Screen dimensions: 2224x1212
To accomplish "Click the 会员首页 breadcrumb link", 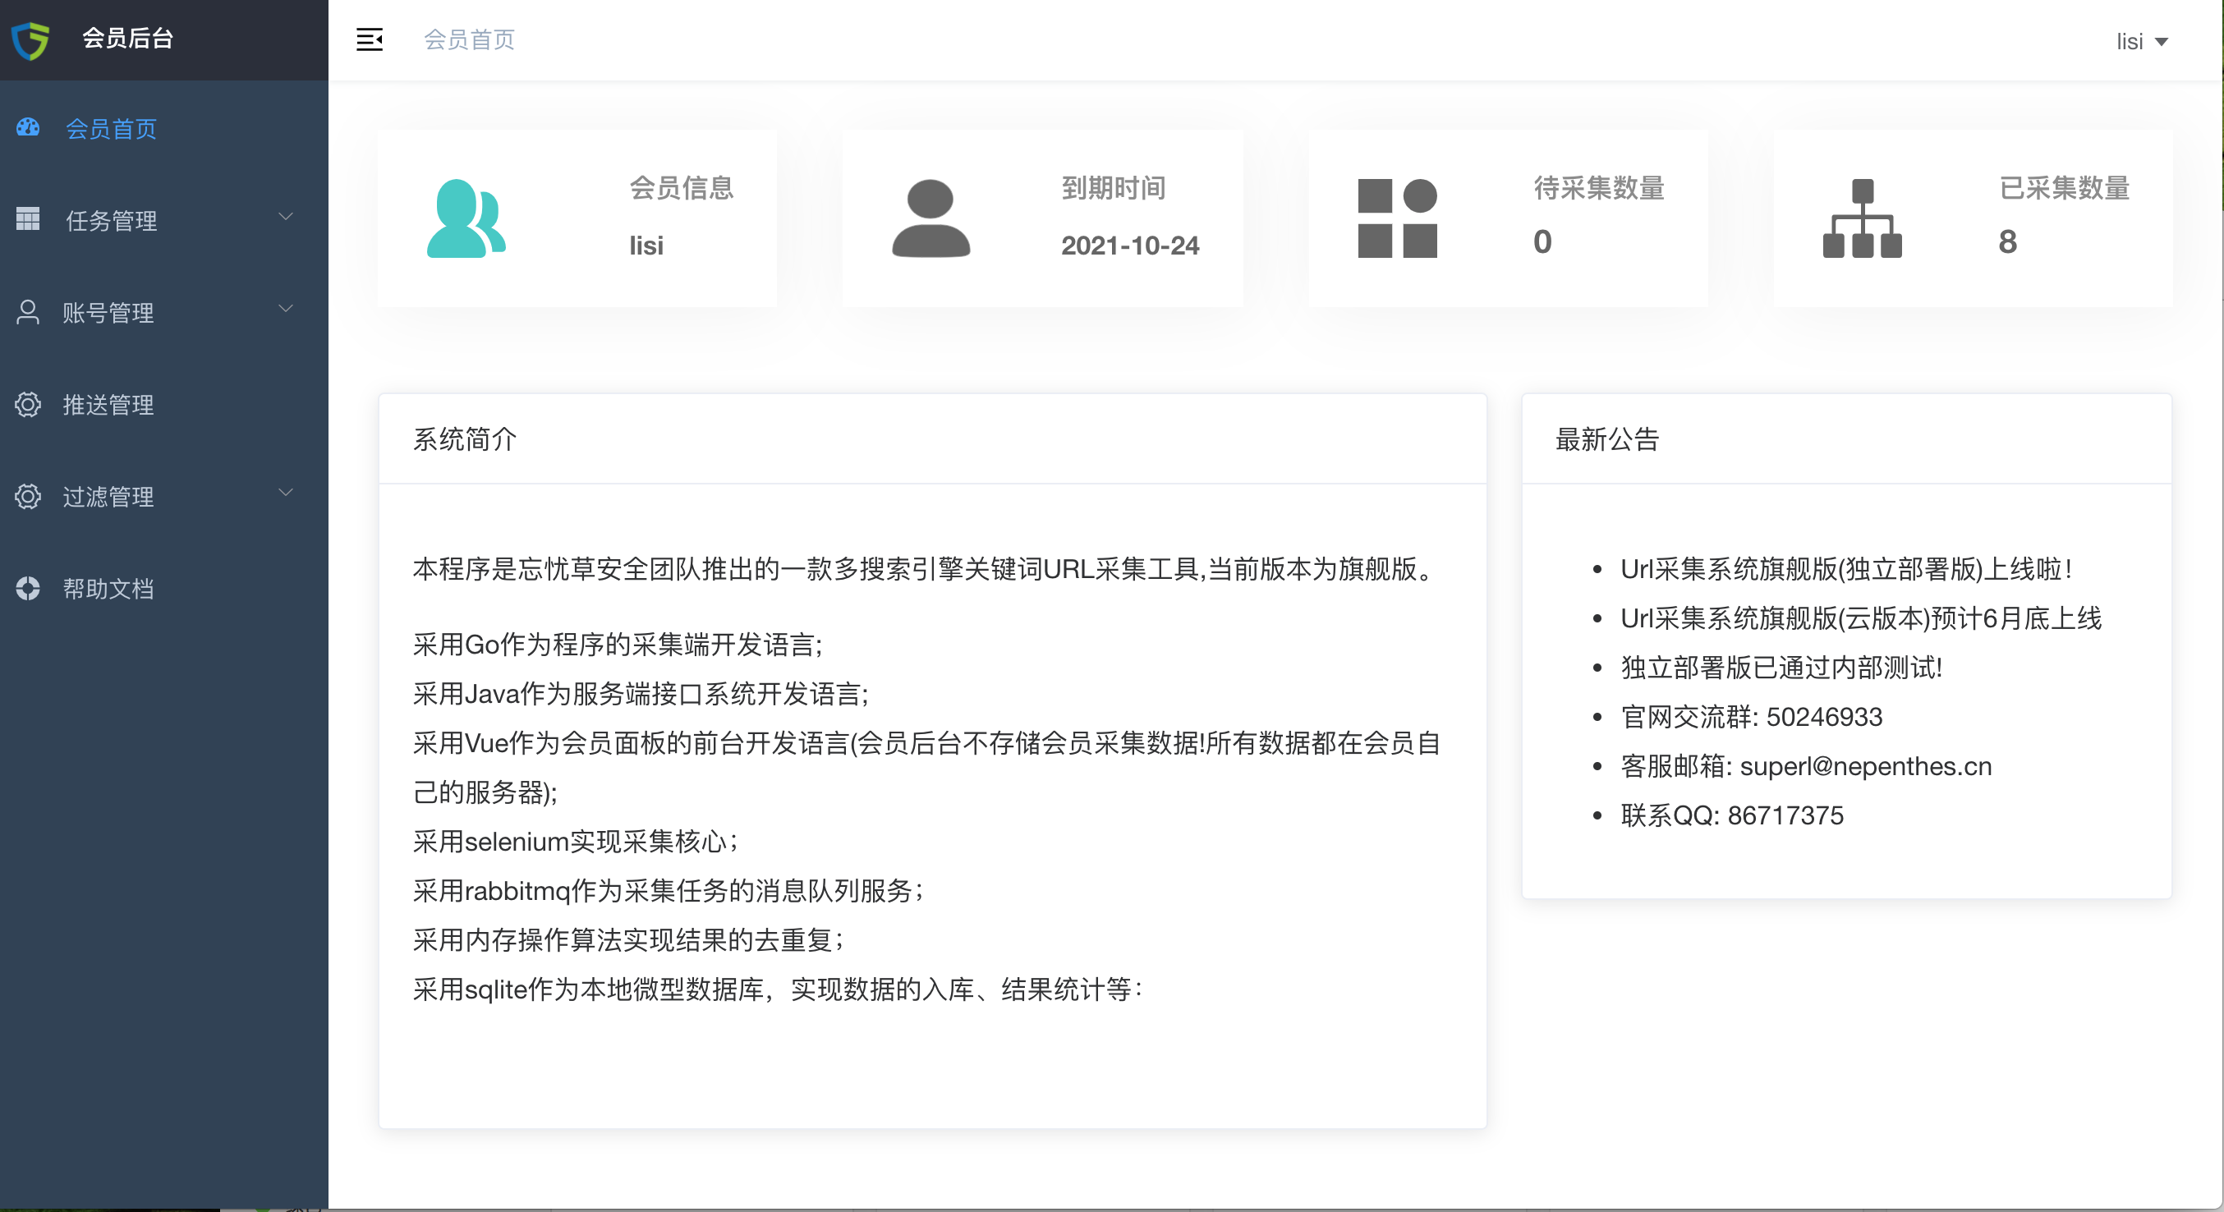I will (469, 39).
